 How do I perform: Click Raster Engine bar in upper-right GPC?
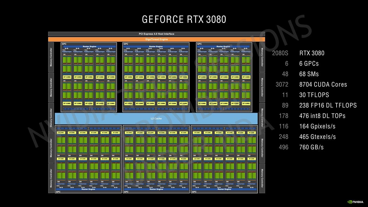click(223, 47)
